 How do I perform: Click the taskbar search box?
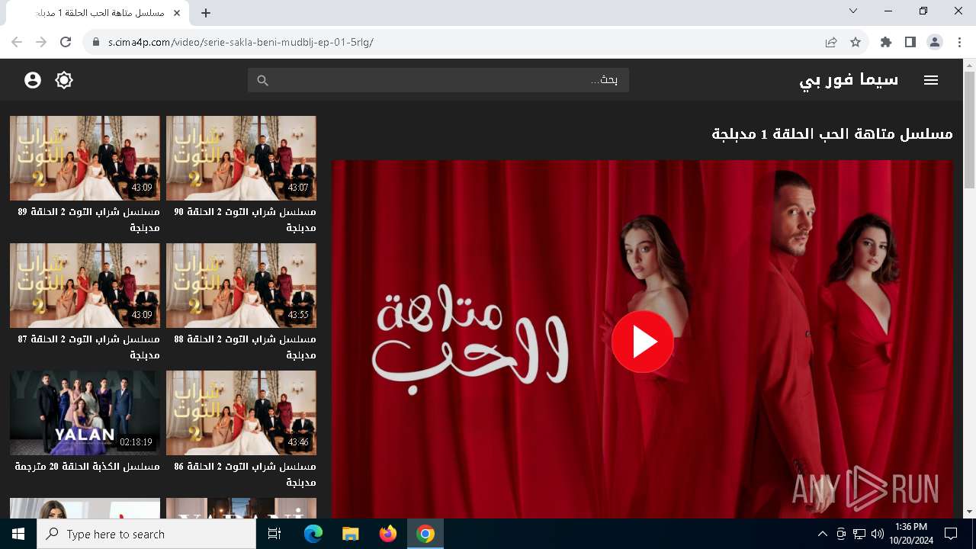tap(146, 534)
